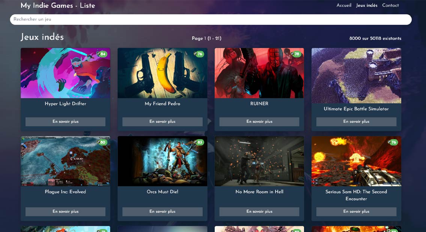
Task: Click En savoir plus for Ultimate Epic Battle Simulator
Action: tap(356, 122)
